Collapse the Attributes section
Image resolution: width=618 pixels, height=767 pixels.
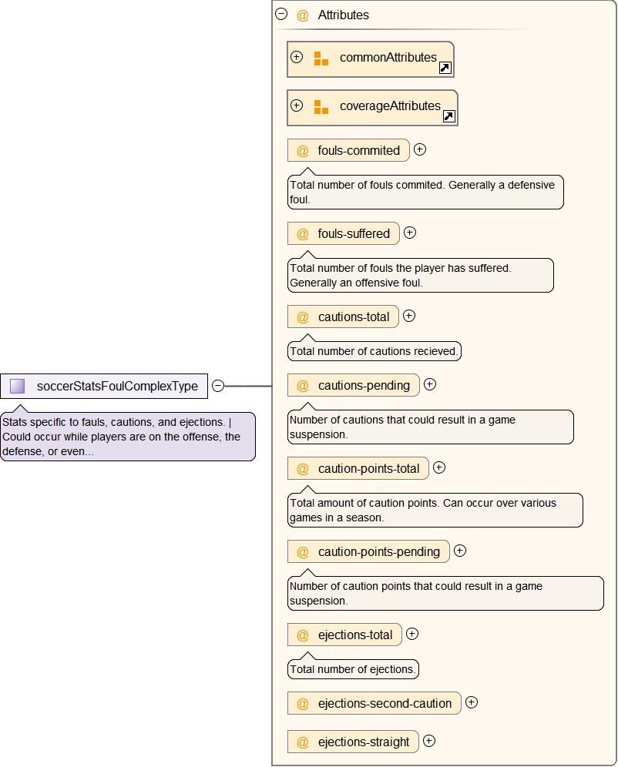pos(281,14)
